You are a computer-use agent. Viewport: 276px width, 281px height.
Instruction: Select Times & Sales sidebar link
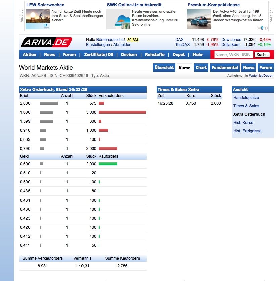tap(246, 106)
